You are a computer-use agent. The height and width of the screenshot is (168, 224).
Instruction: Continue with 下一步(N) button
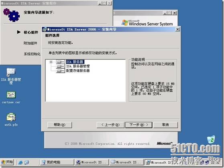139,125
